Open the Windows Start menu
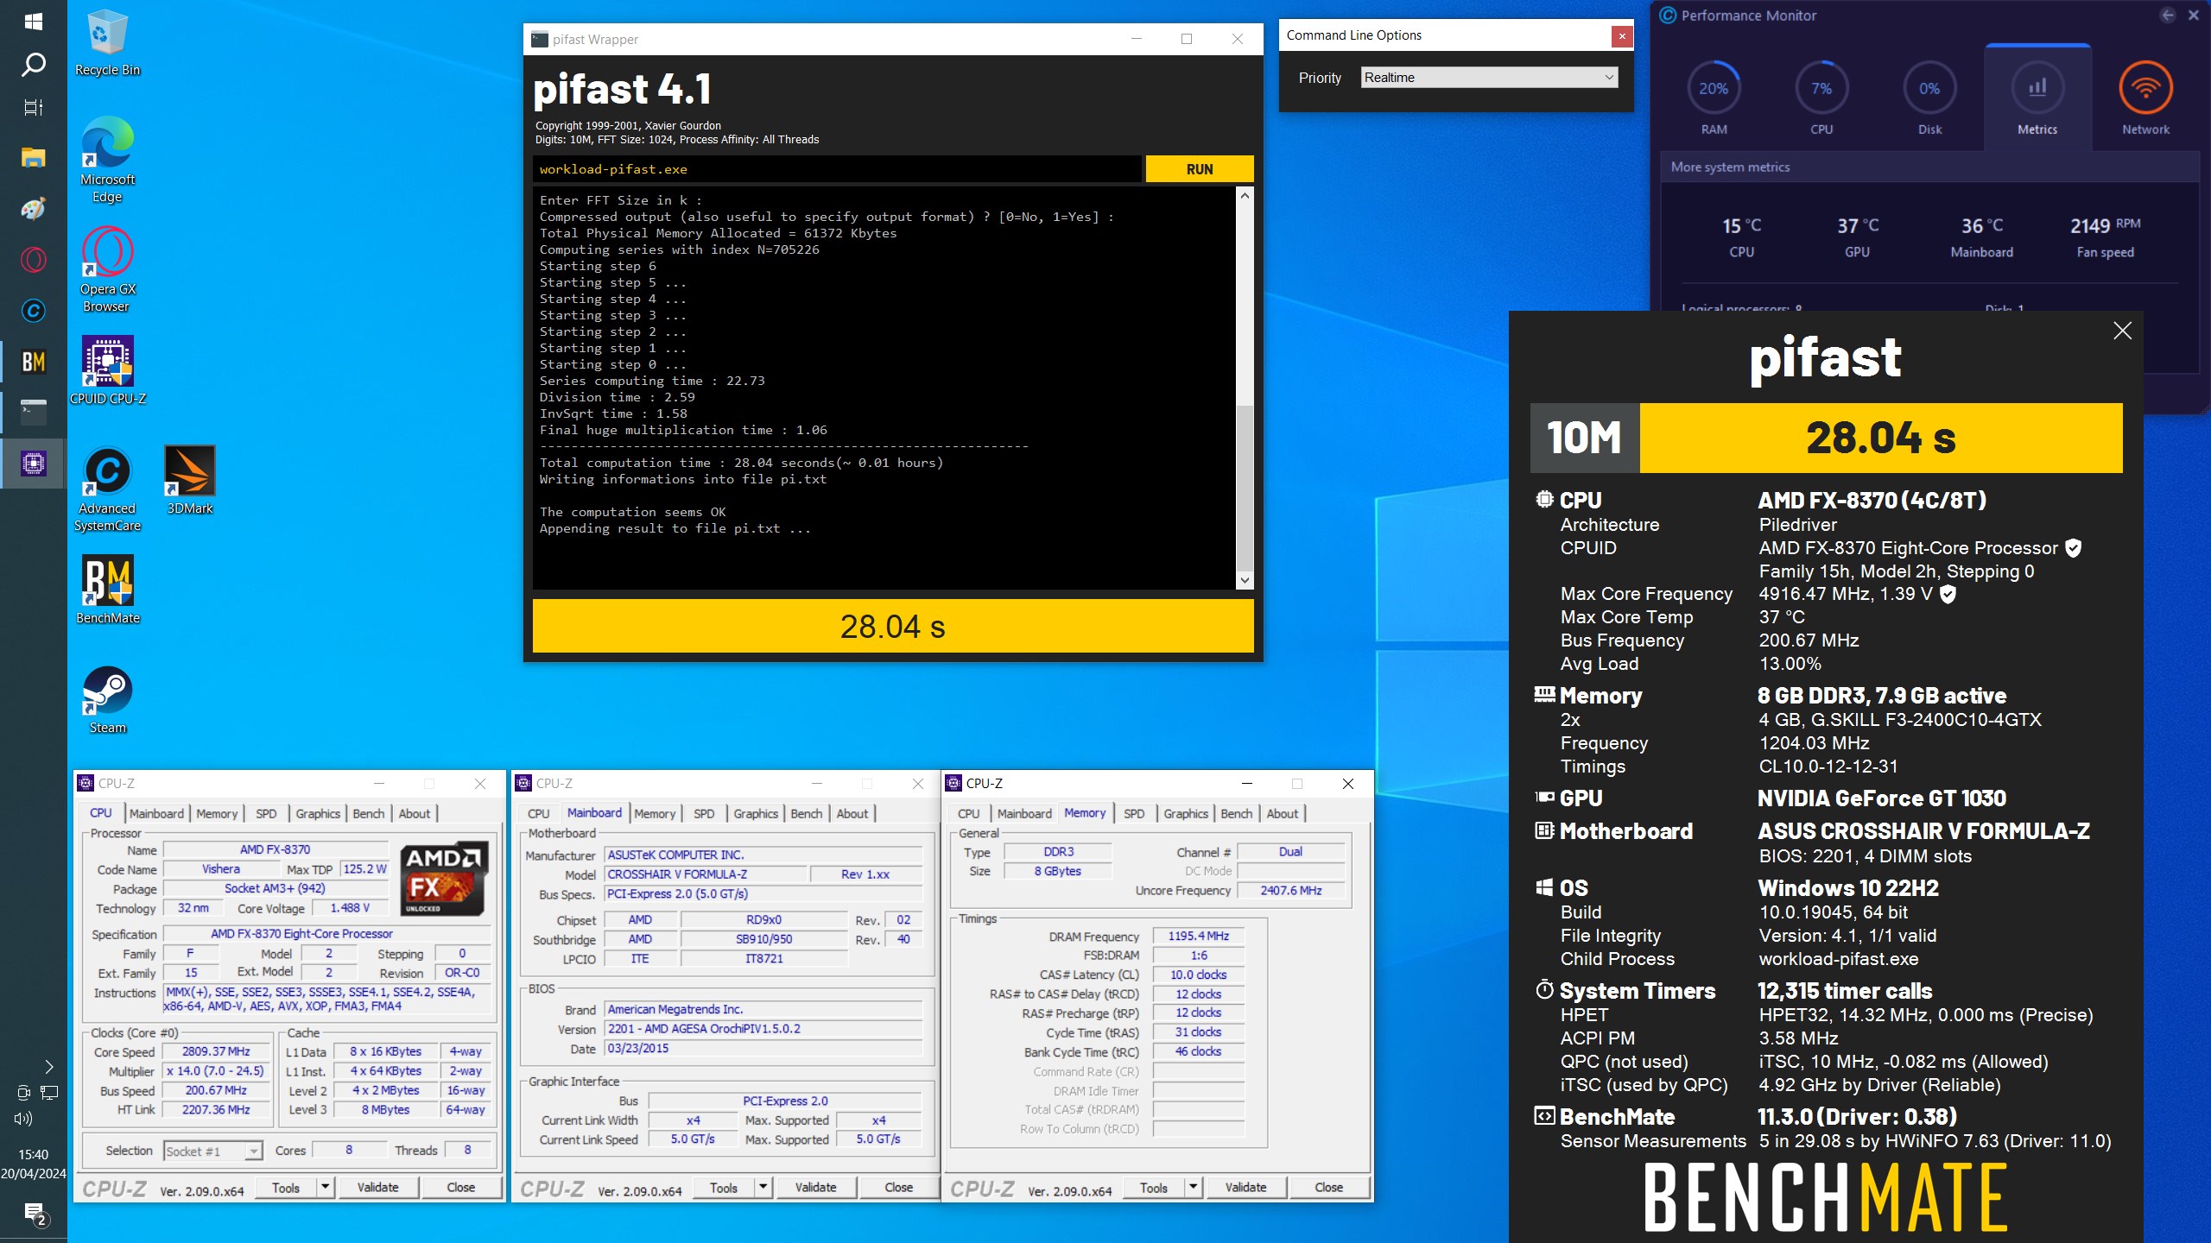Image resolution: width=2211 pixels, height=1243 pixels. click(x=33, y=21)
